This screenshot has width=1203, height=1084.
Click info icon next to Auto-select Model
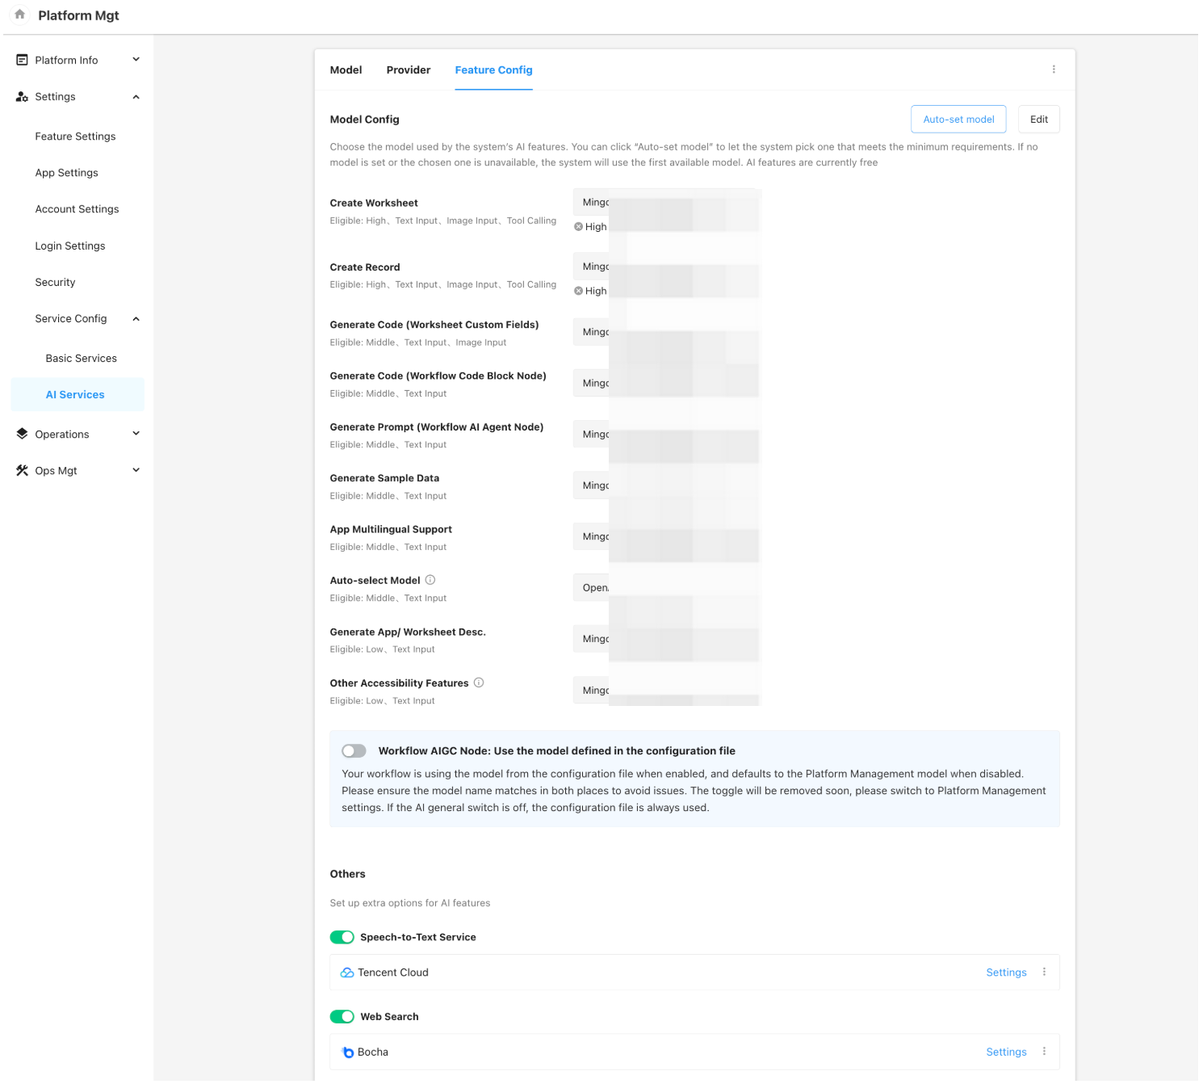pyautogui.click(x=430, y=580)
